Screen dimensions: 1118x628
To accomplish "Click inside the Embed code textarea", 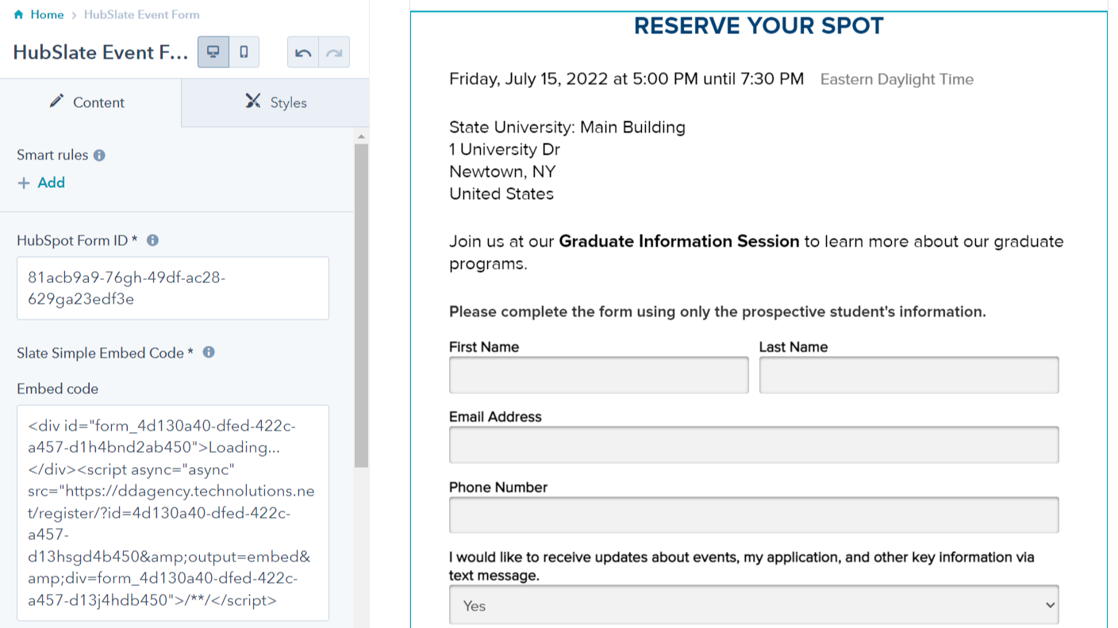I will pyautogui.click(x=173, y=512).
